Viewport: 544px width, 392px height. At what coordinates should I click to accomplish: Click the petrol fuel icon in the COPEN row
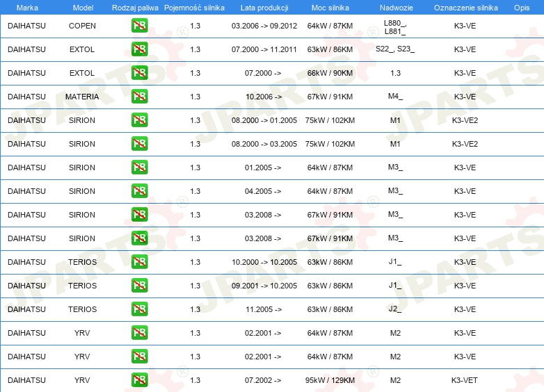[139, 26]
